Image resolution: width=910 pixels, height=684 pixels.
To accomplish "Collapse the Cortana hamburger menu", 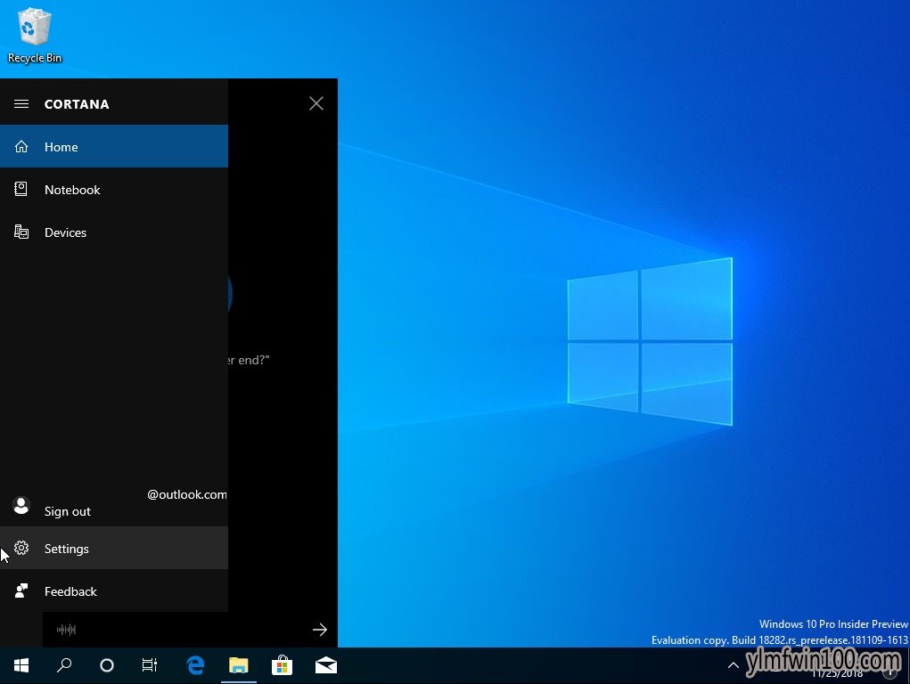I will 21,104.
